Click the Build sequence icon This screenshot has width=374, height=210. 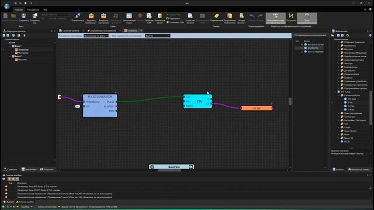click(x=291, y=16)
